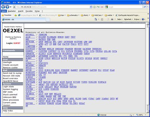
Task: Select the OE2XEL - db tab
Action: click(24, 20)
